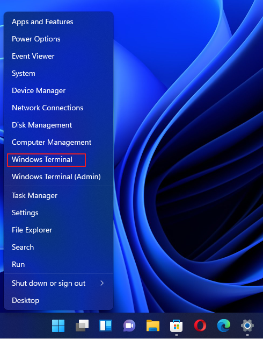Viewport: 263px width, 339px height.
Task: Open Task Manager from the menu
Action: tap(59, 195)
